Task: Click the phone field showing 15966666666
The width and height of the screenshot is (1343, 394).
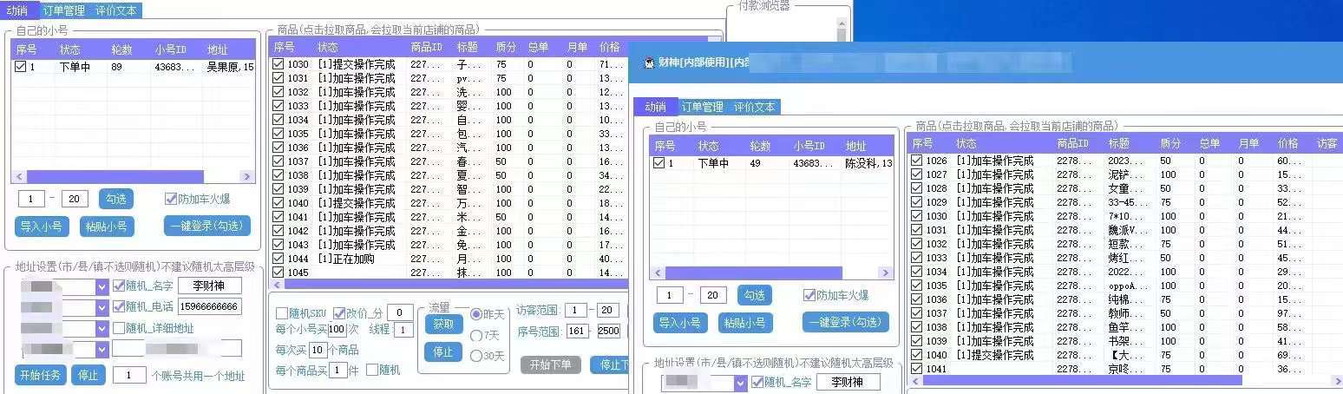Action: point(210,306)
